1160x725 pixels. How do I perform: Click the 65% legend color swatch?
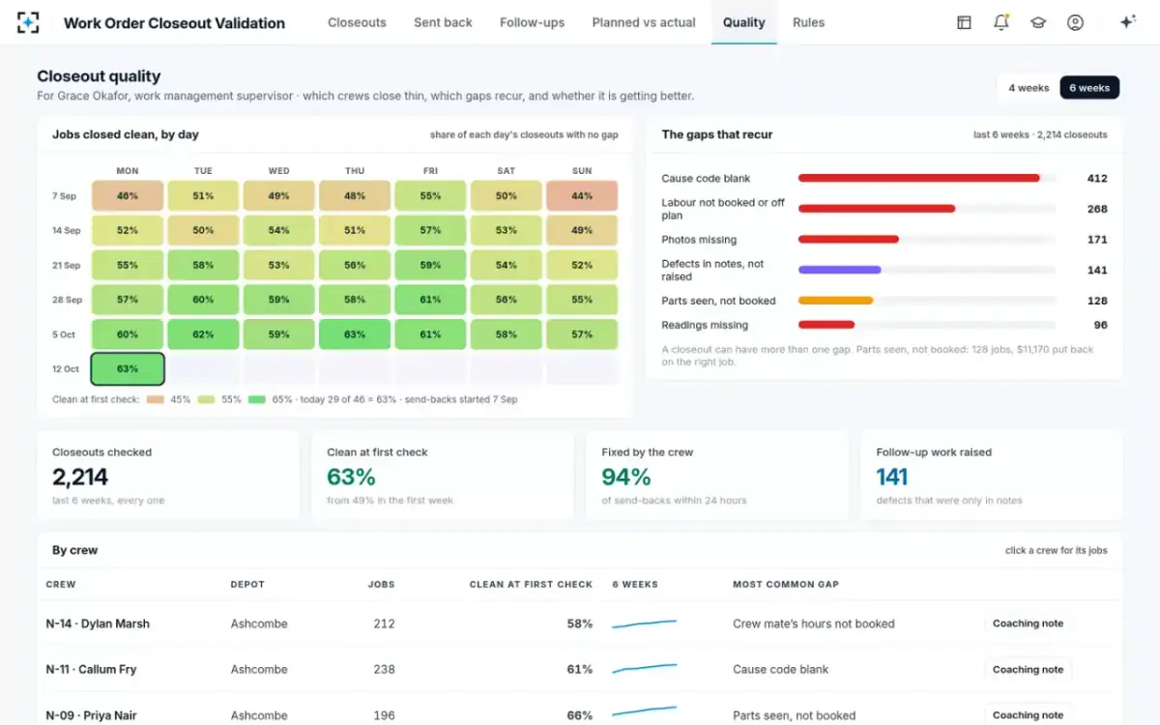coord(257,399)
